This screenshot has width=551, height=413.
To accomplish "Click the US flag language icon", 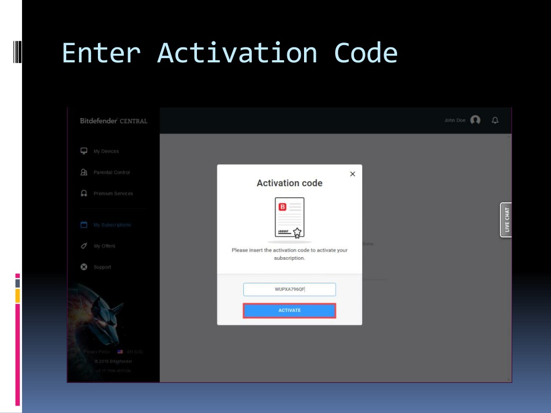I will click(x=120, y=352).
